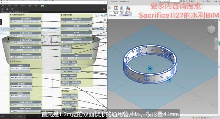Open 管环横缝族 Family Type dropdown

coord(17,87)
